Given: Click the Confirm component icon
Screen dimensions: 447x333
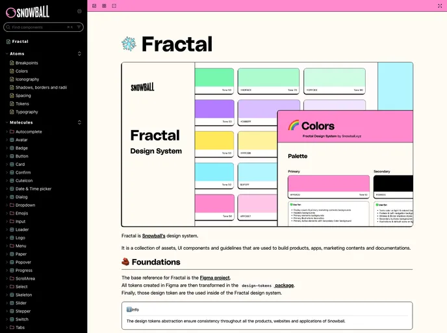Looking at the screenshot, I should pos(12,172).
